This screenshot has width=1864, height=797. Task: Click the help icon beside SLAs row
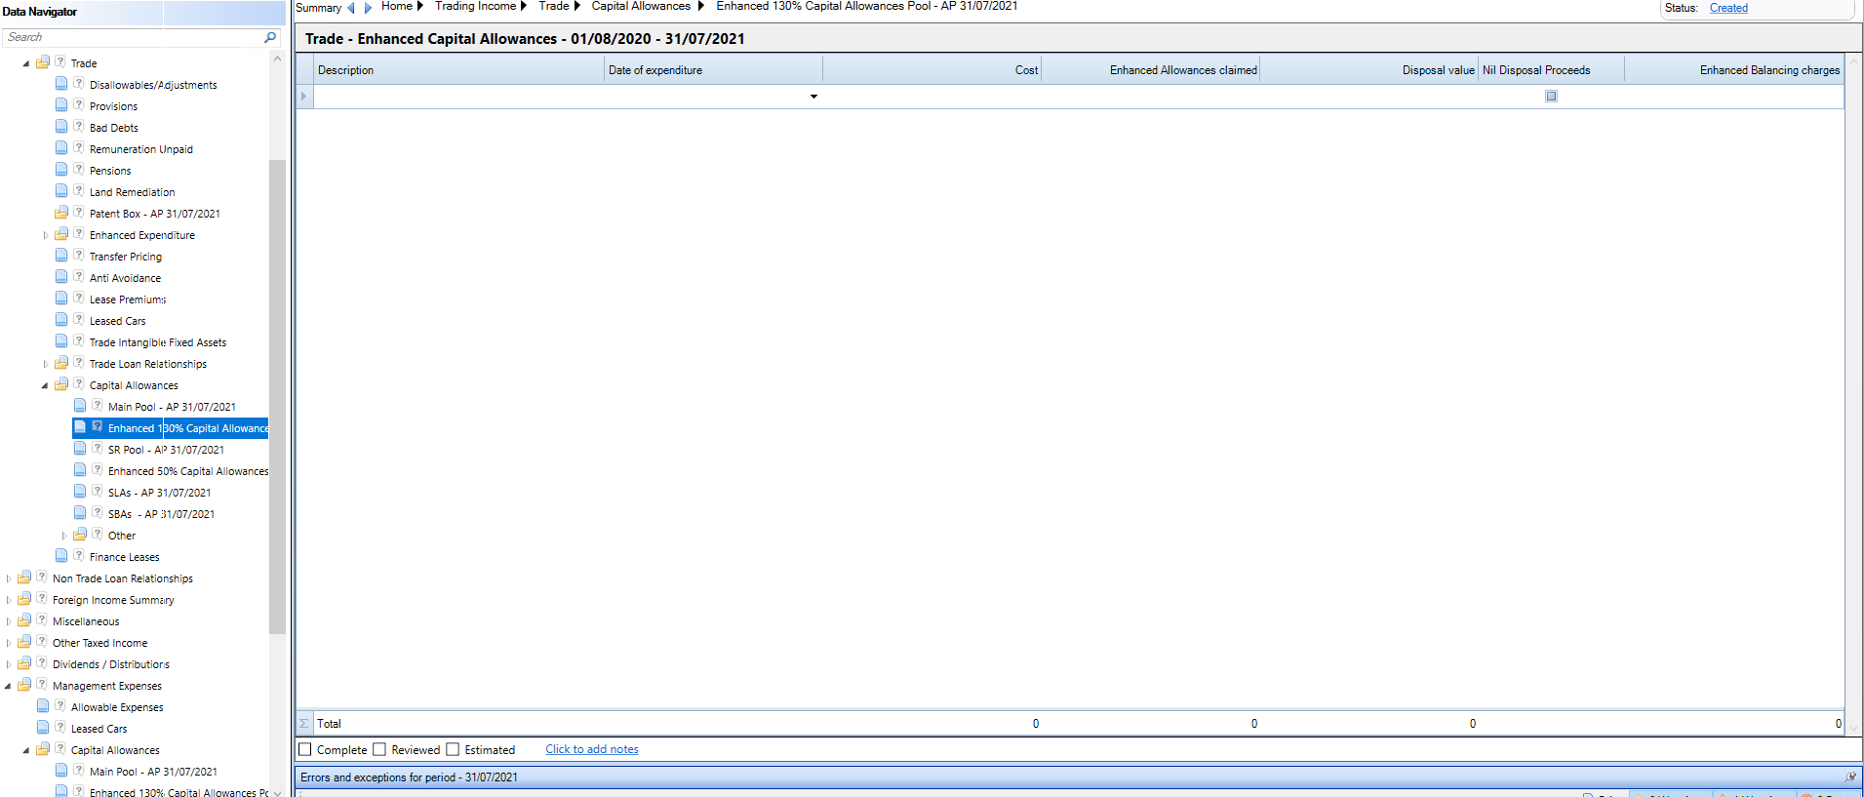(x=98, y=492)
